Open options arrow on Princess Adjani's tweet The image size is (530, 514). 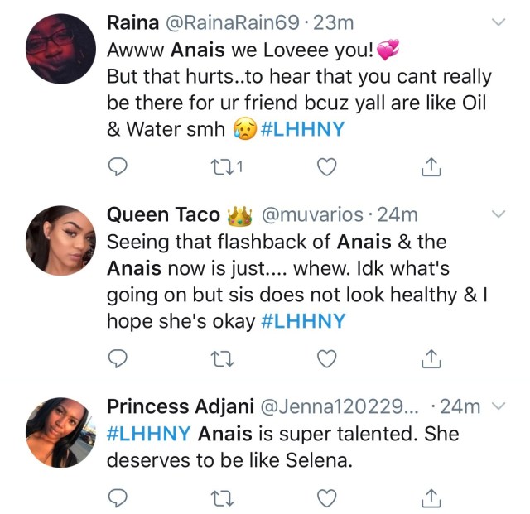[x=499, y=406]
